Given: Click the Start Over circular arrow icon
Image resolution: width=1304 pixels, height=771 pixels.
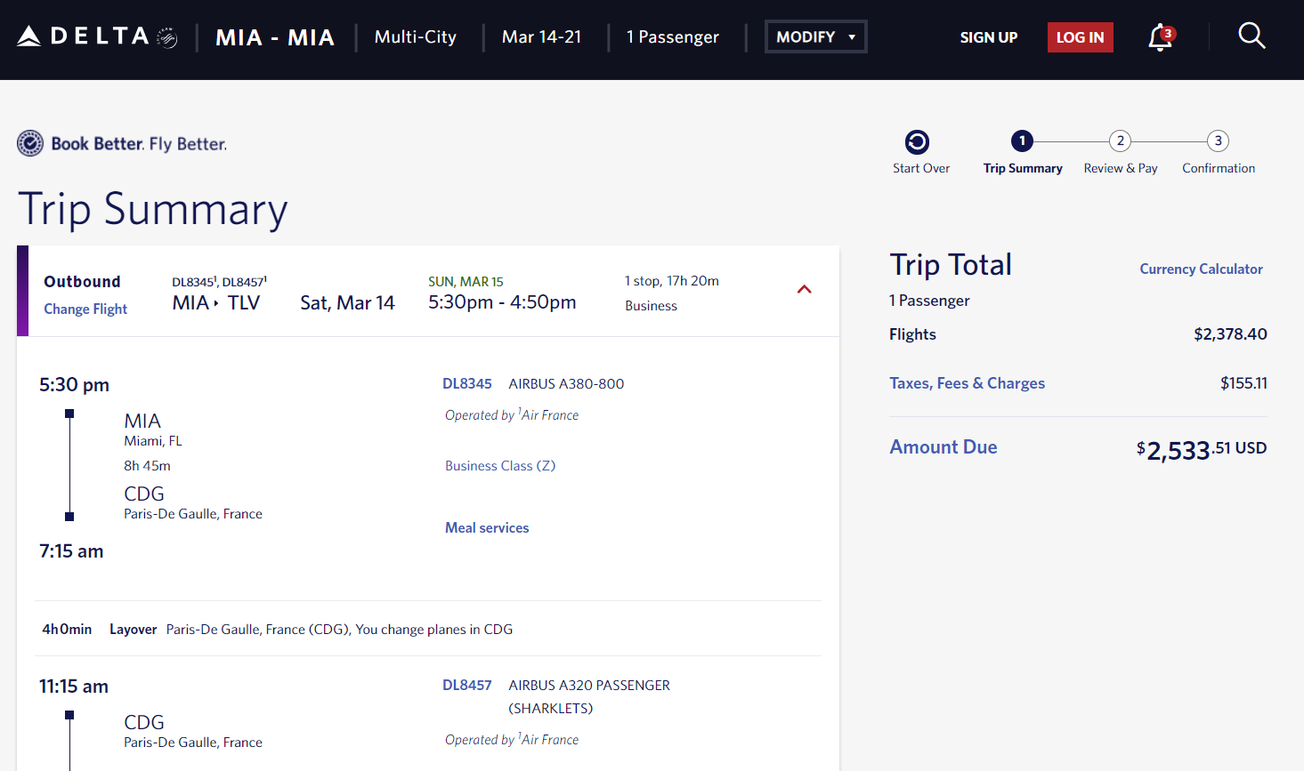Looking at the screenshot, I should coord(917,142).
